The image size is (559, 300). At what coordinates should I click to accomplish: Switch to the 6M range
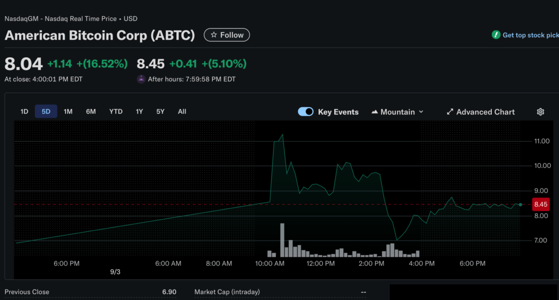91,112
